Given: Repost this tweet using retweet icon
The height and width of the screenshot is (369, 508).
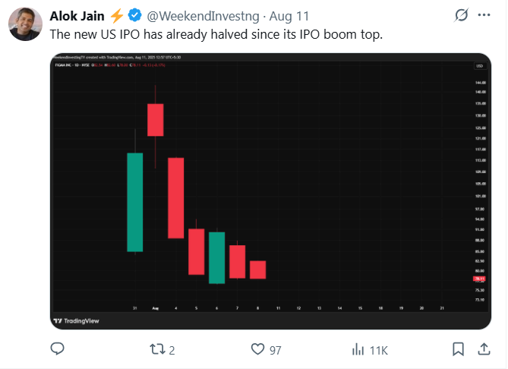Looking at the screenshot, I should pyautogui.click(x=157, y=349).
